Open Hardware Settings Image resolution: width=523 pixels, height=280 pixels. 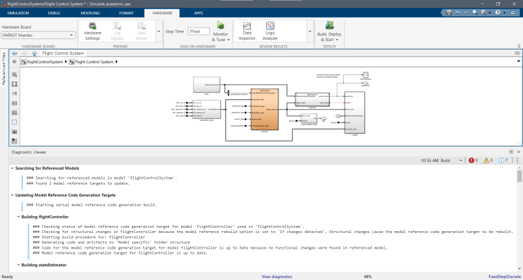coord(92,31)
